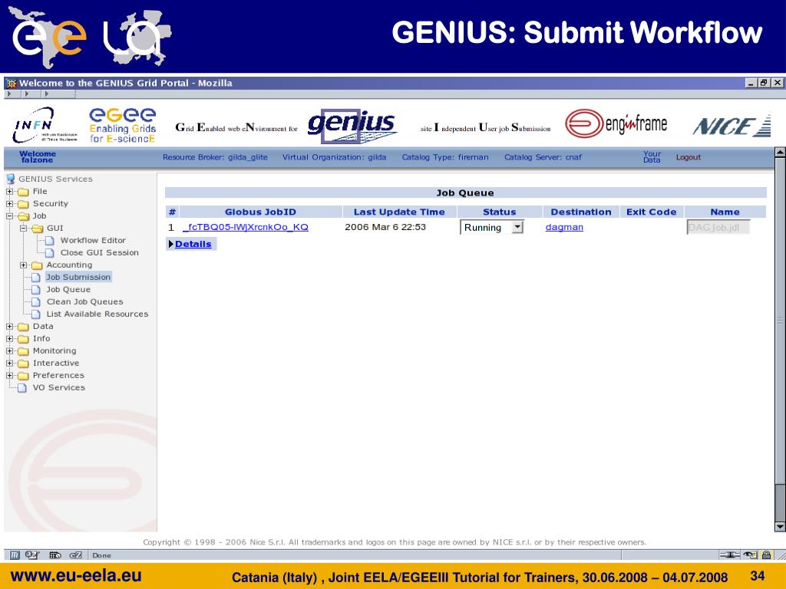Click the Data folder icon
The width and height of the screenshot is (786, 589).
point(23,327)
